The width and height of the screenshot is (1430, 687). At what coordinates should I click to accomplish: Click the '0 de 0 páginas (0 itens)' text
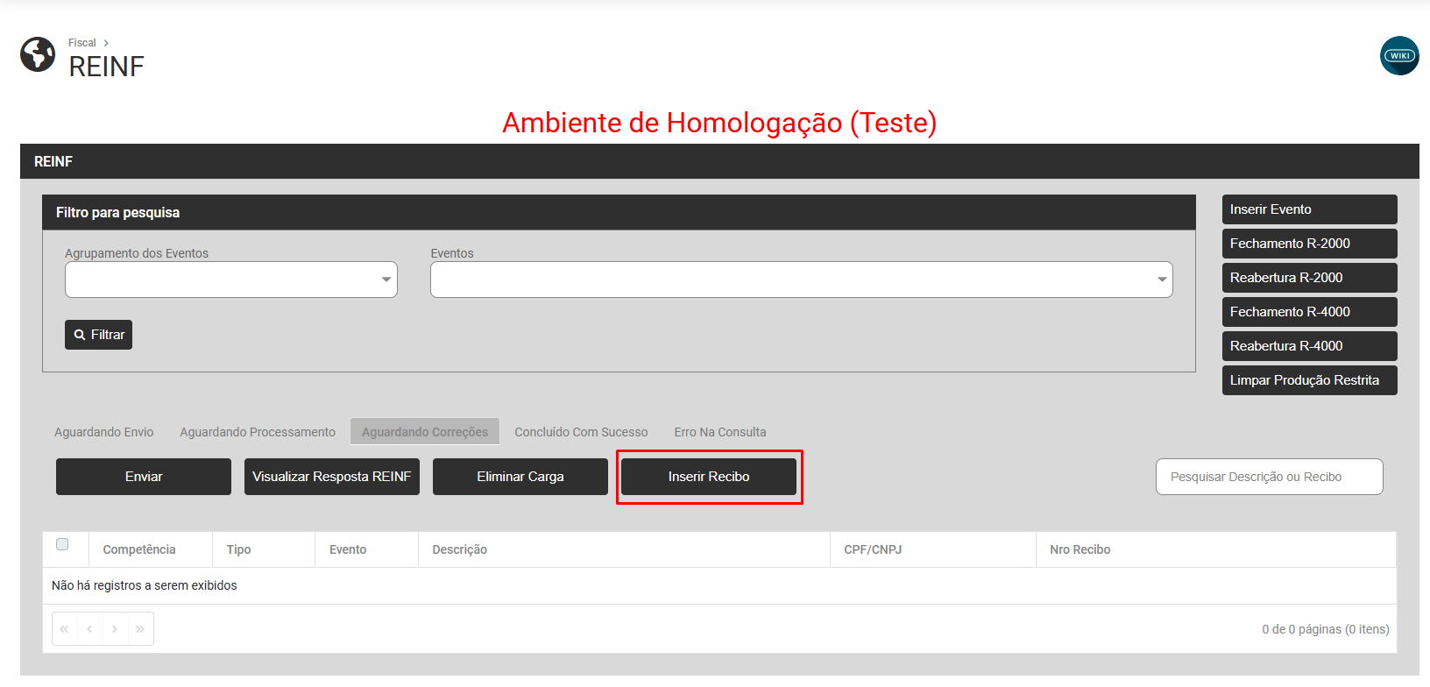point(1326,629)
